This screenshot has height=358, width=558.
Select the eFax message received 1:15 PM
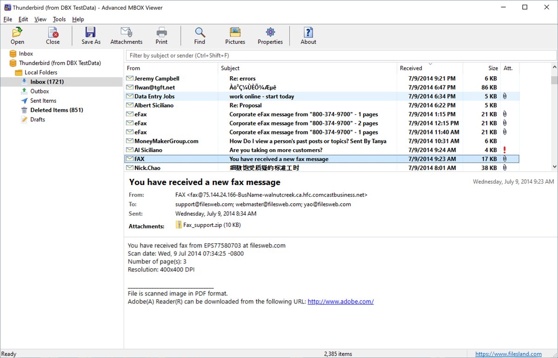click(x=322, y=114)
